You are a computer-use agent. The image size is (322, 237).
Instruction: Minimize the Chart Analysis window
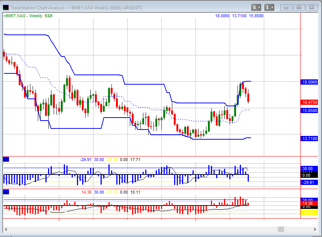point(286,7)
